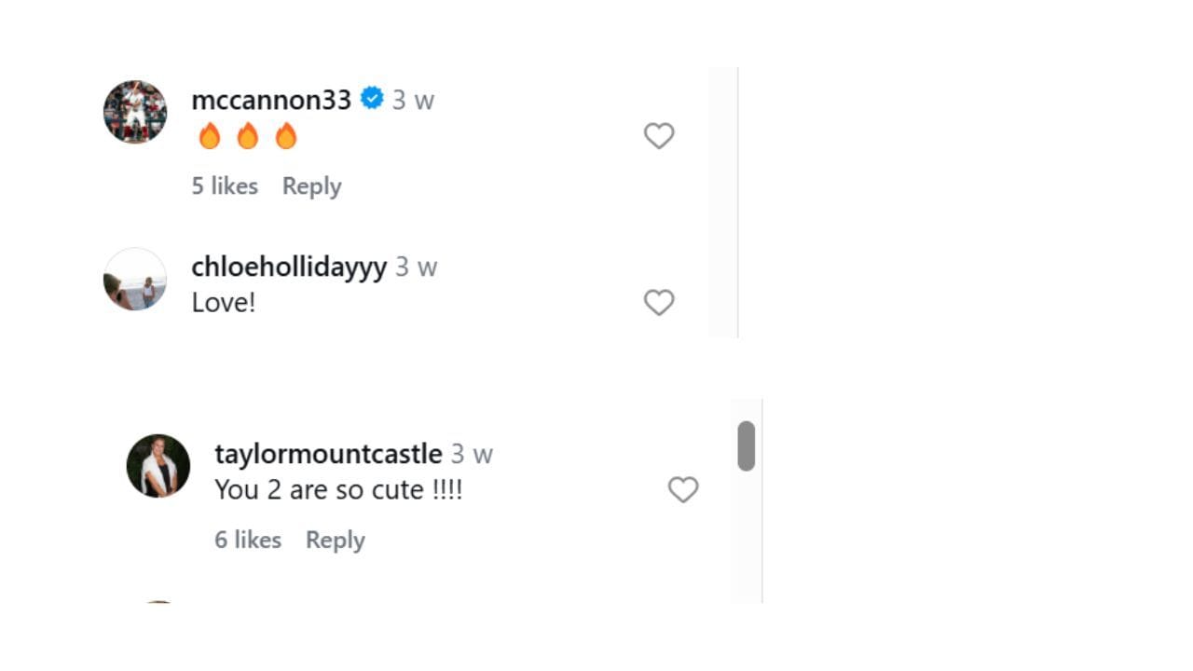Open taylormountcastle's profile via username
Viewport: 1193px width, 671px height.
(x=329, y=454)
